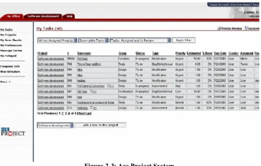Sort by the Project column header

[42, 53]
